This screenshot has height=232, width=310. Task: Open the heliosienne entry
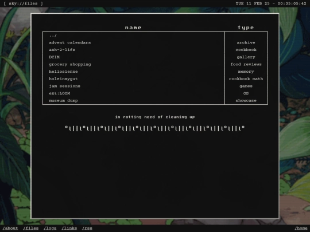coord(63,72)
